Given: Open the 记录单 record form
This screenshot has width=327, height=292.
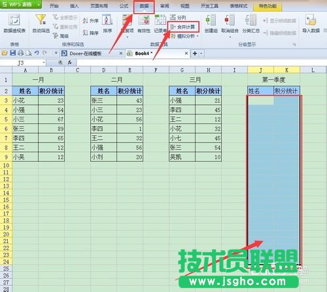Looking at the screenshot, I should 160,24.
